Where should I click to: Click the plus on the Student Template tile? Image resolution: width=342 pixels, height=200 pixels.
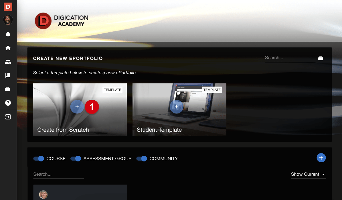(176, 107)
